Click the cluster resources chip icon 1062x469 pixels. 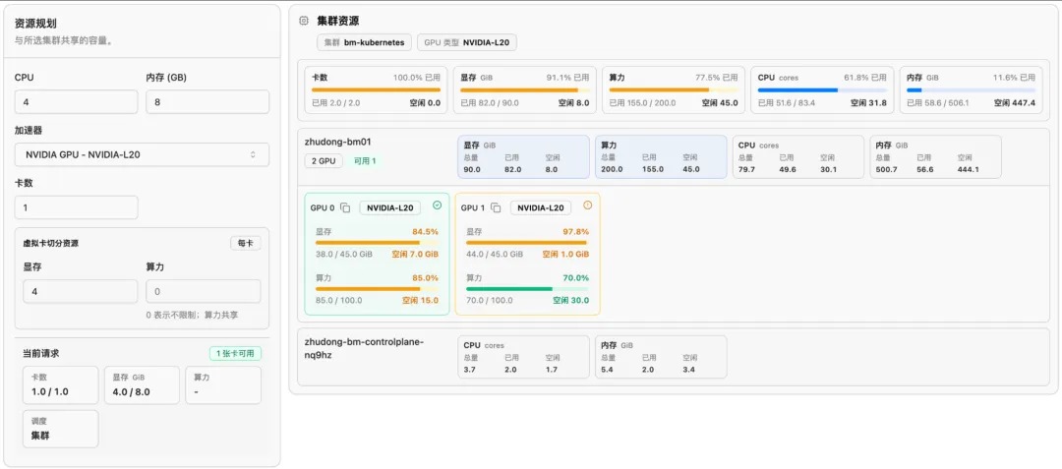304,21
